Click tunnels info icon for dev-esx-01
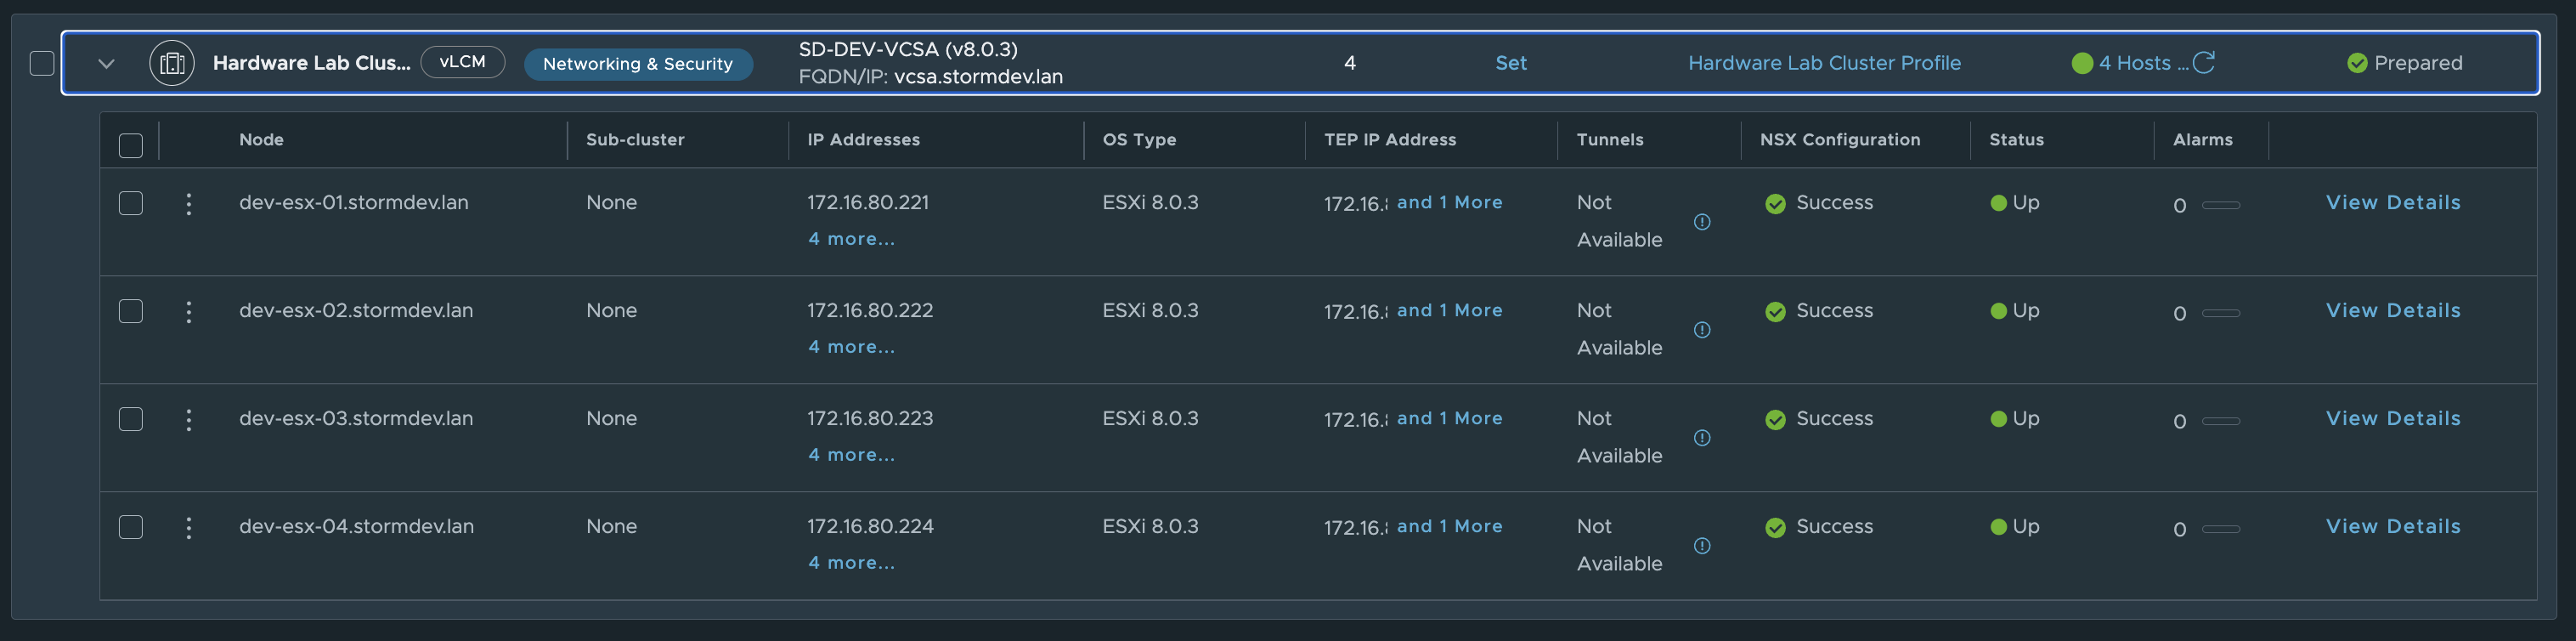This screenshot has width=2576, height=641. 1702,222
